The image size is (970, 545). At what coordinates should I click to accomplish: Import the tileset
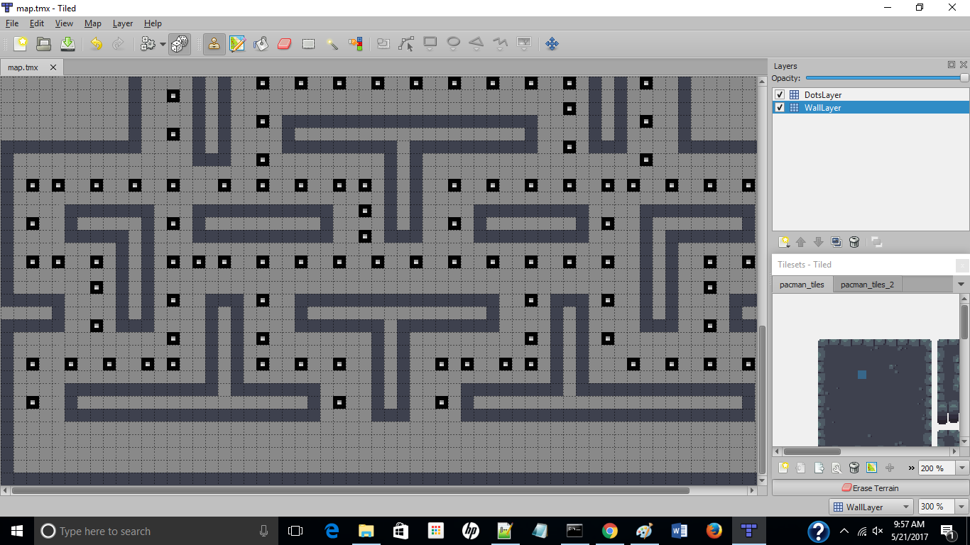point(801,468)
